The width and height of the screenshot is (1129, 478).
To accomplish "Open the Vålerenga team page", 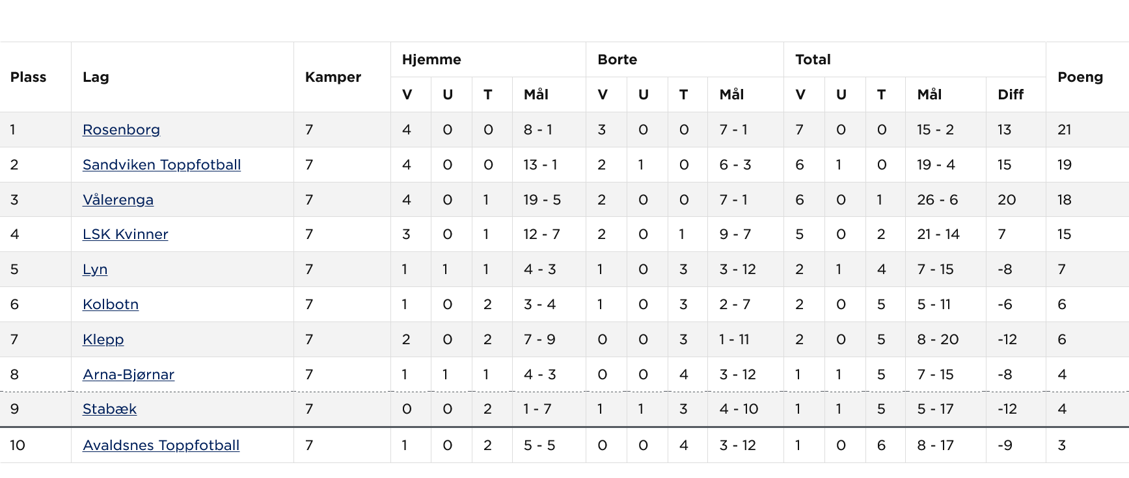I will (x=117, y=199).
